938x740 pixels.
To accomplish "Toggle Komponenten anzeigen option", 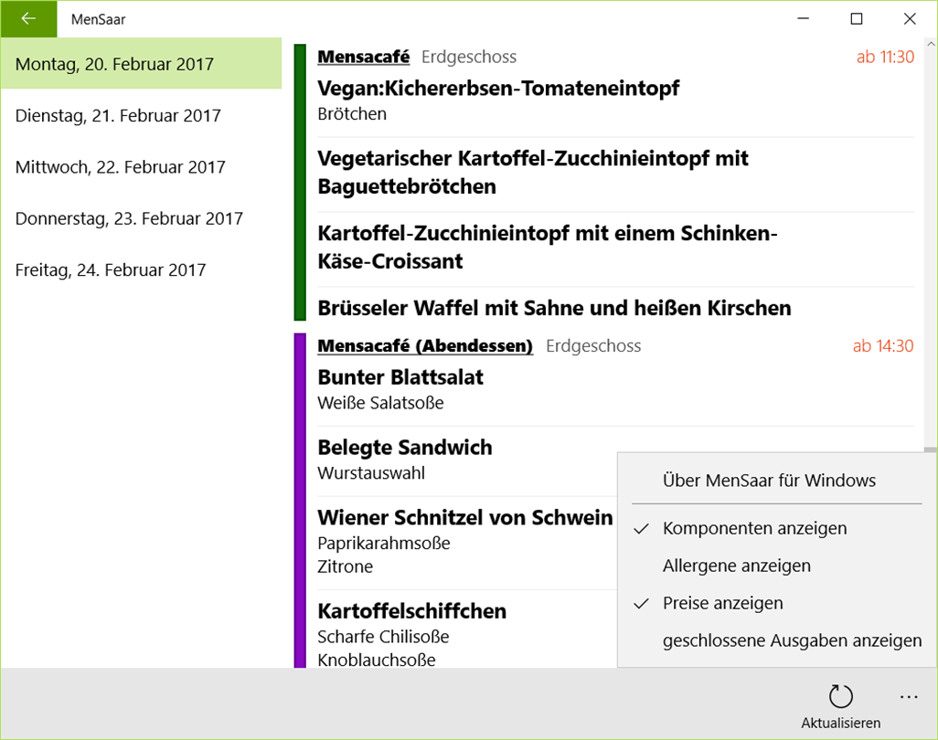I will tap(754, 528).
